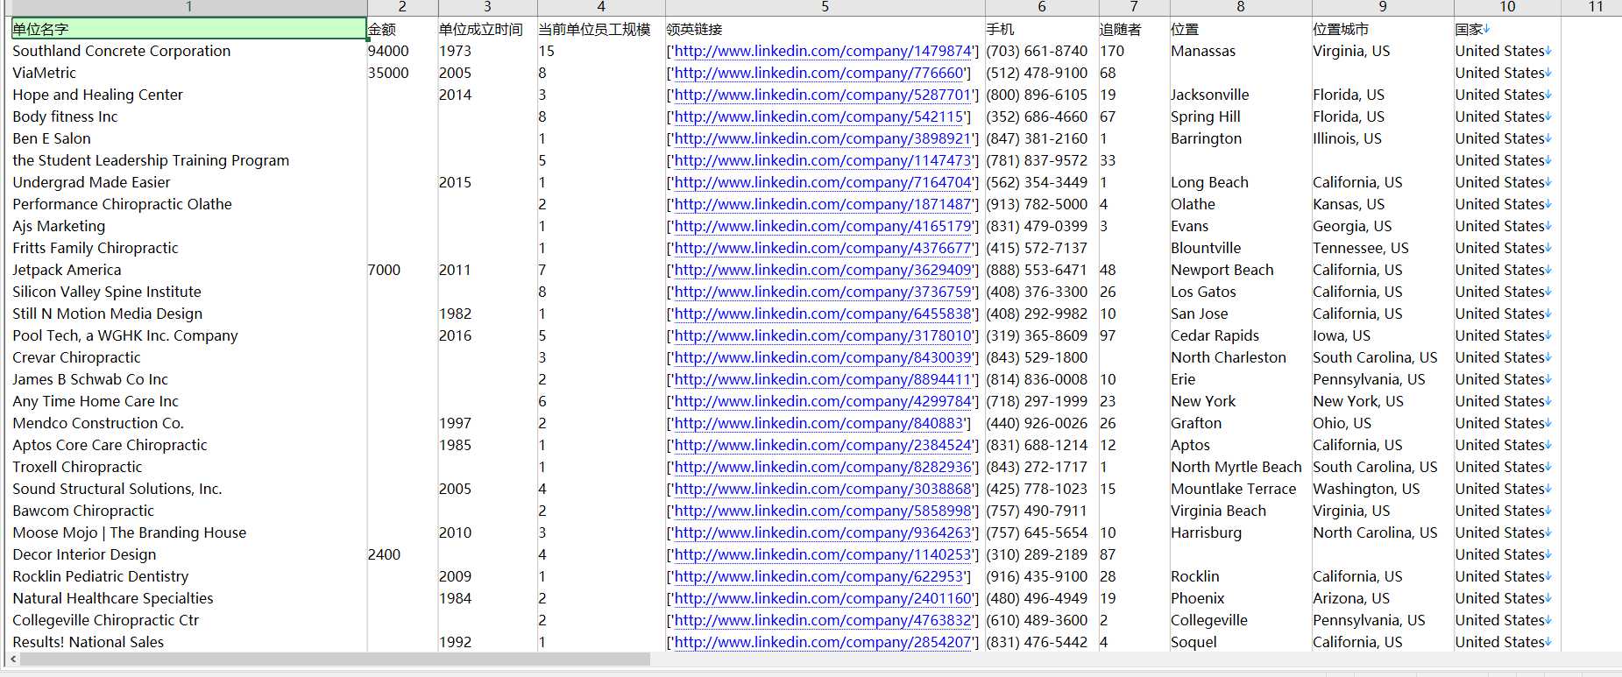
Task: Select column header number 1
Action: coord(188,7)
